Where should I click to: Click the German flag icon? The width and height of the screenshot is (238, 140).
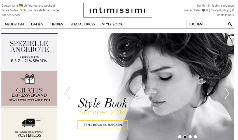21,6
